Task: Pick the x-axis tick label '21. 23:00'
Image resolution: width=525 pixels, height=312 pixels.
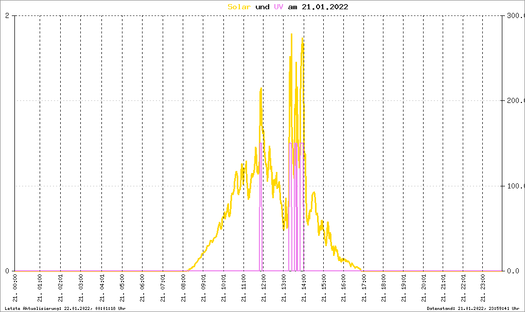Action: (x=482, y=288)
